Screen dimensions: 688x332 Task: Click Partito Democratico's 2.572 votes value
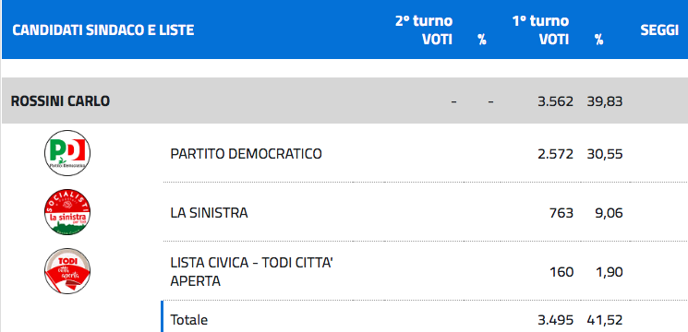(x=556, y=154)
